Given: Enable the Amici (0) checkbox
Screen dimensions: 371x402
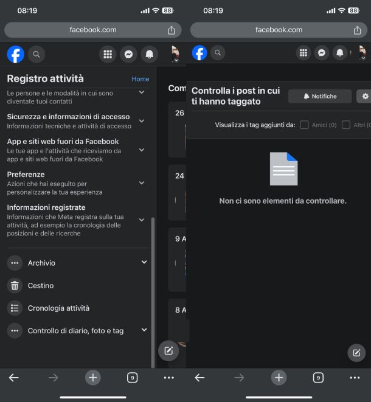Looking at the screenshot, I should (x=304, y=125).
